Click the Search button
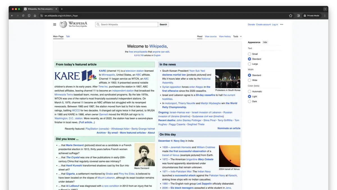Viewport: 337px width, 190px height. click(163, 24)
